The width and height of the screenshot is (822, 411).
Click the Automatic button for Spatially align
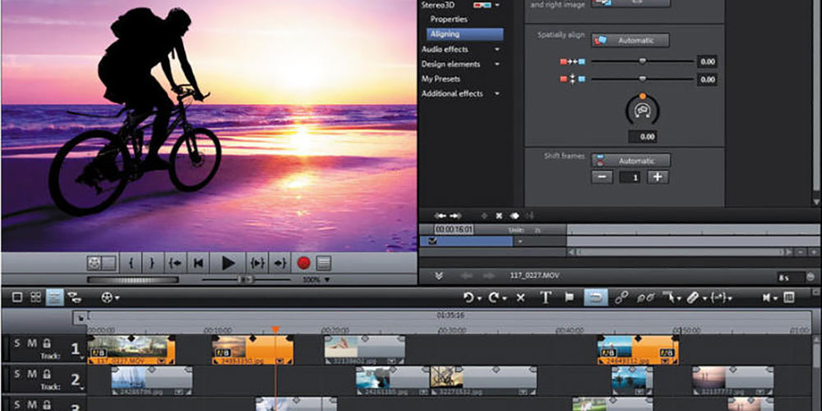coord(630,40)
